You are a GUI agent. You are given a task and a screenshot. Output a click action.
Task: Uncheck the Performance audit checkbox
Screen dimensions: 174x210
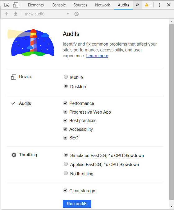tap(65, 103)
